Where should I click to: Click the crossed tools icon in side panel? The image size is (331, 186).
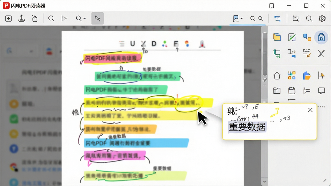[x=321, y=53]
